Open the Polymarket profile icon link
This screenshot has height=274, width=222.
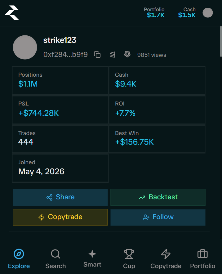coord(112,55)
